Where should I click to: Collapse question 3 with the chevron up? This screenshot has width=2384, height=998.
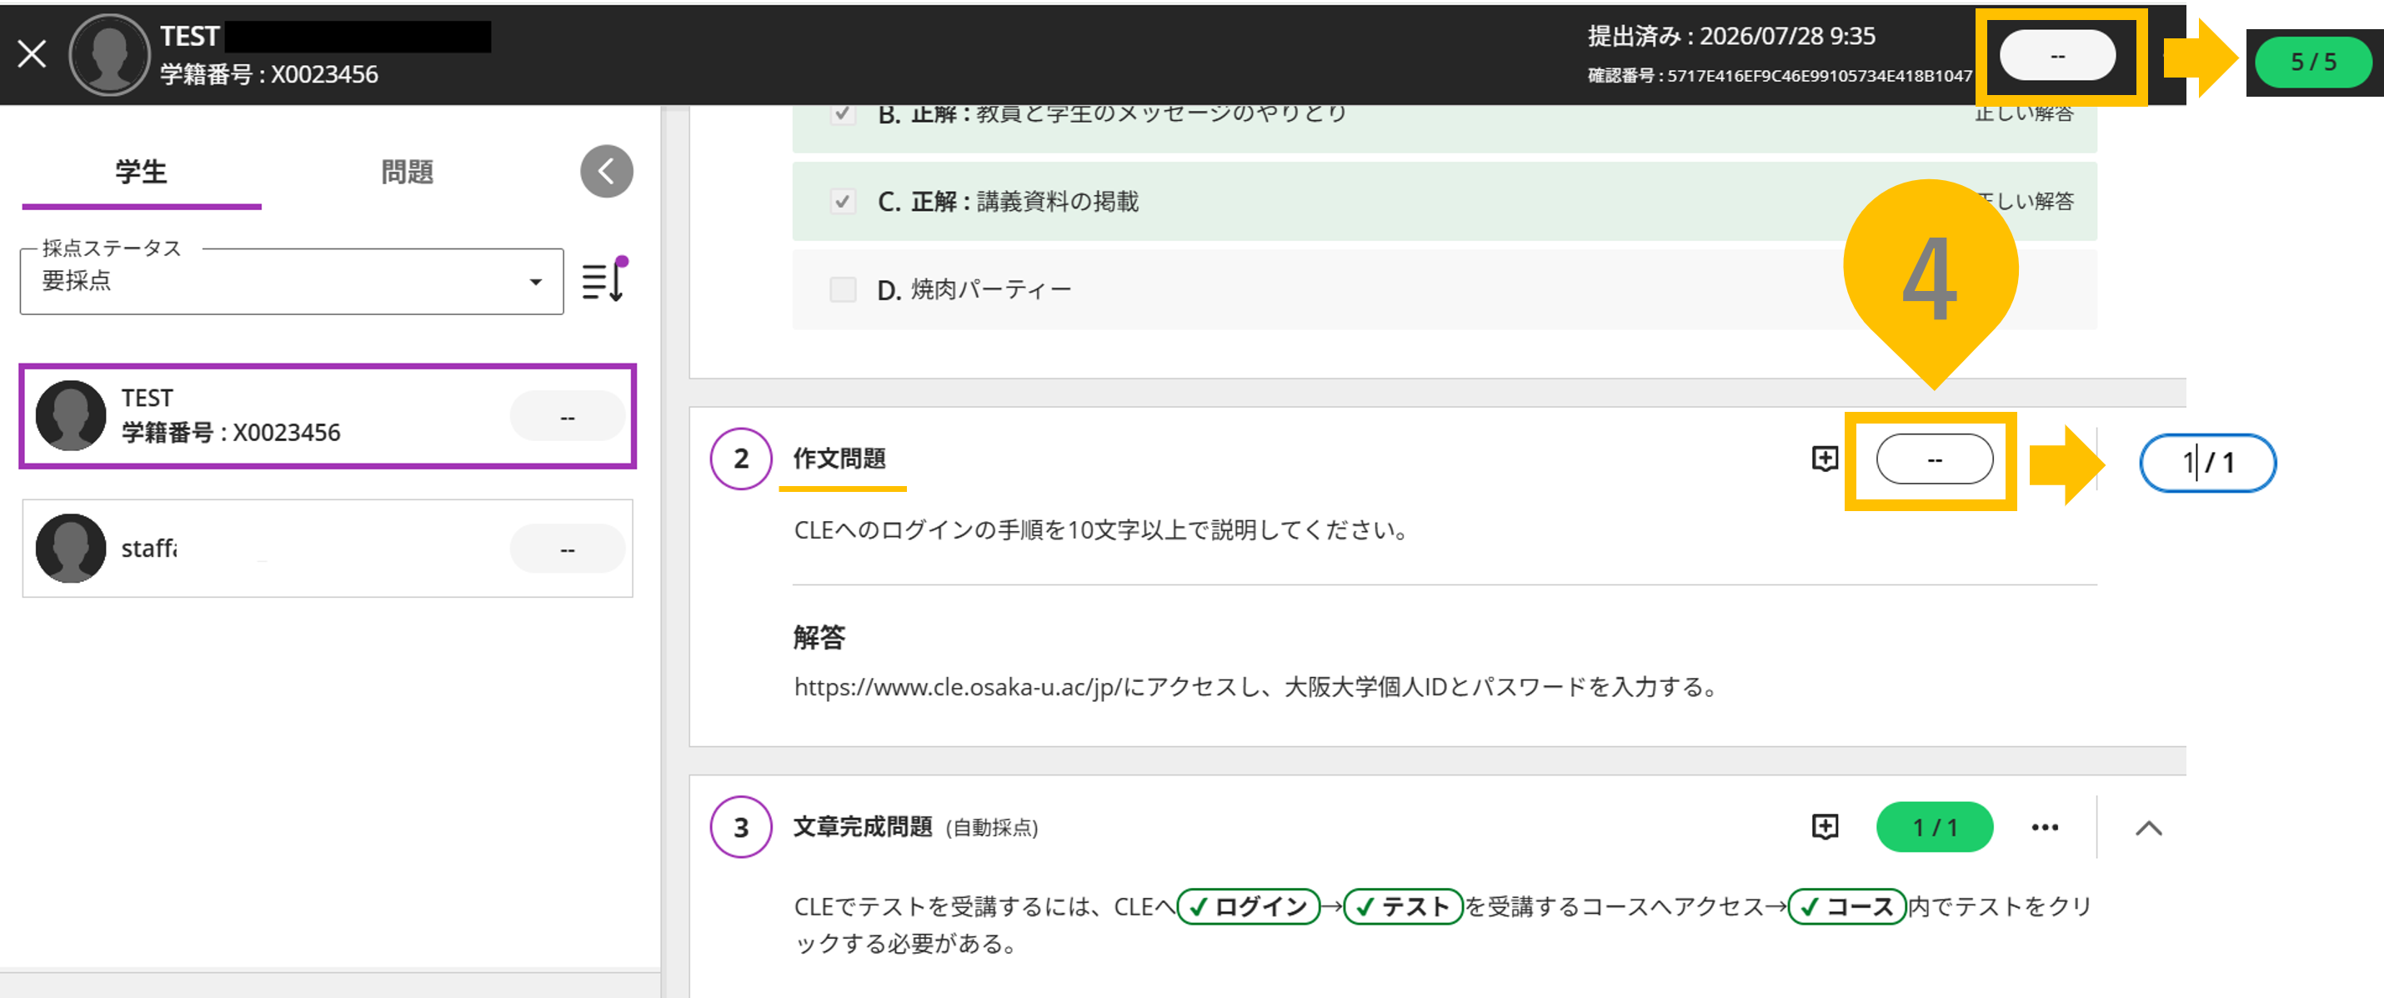coord(2148,829)
